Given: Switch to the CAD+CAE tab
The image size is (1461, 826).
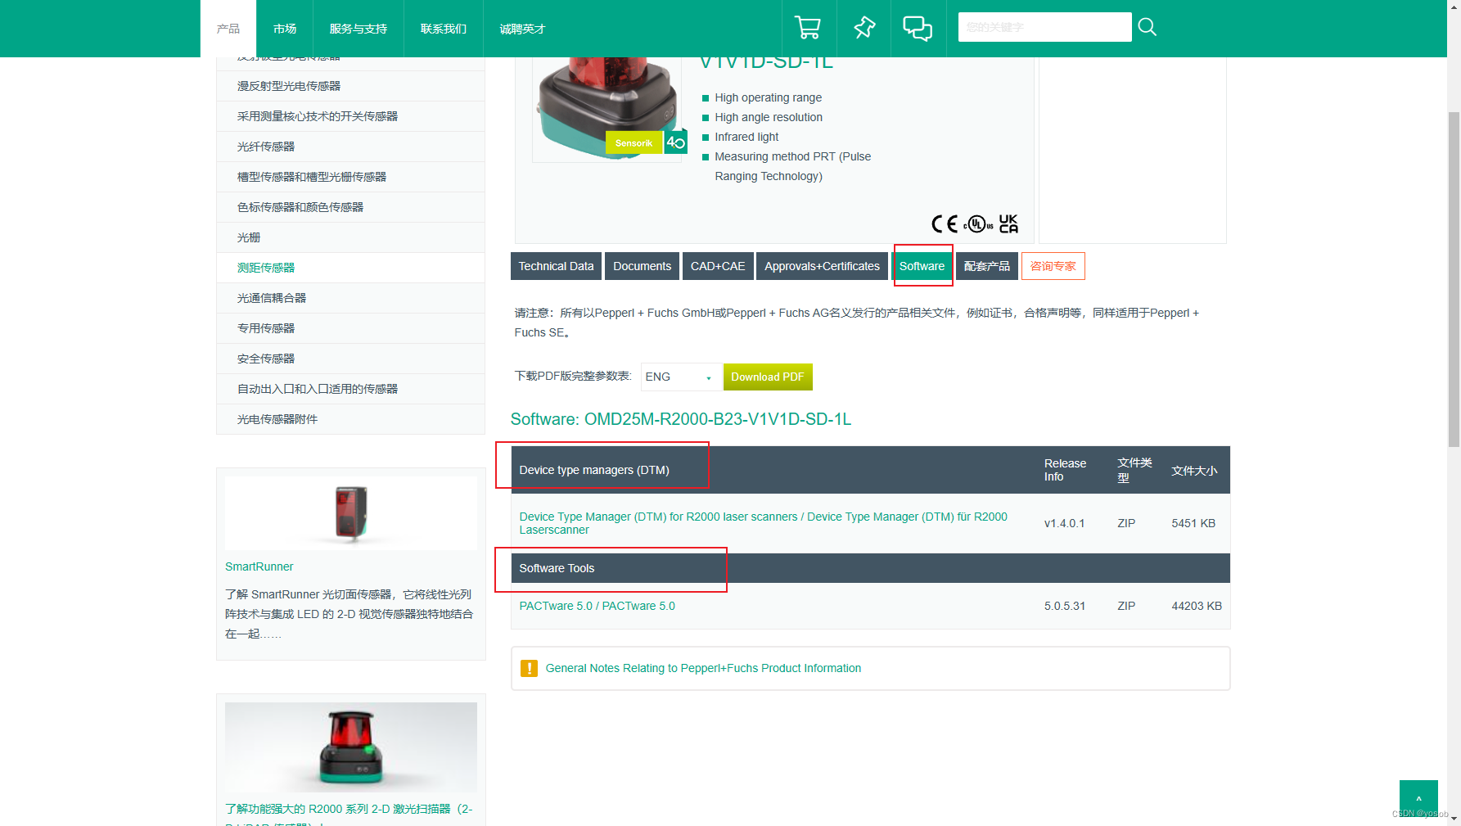Looking at the screenshot, I should (718, 266).
